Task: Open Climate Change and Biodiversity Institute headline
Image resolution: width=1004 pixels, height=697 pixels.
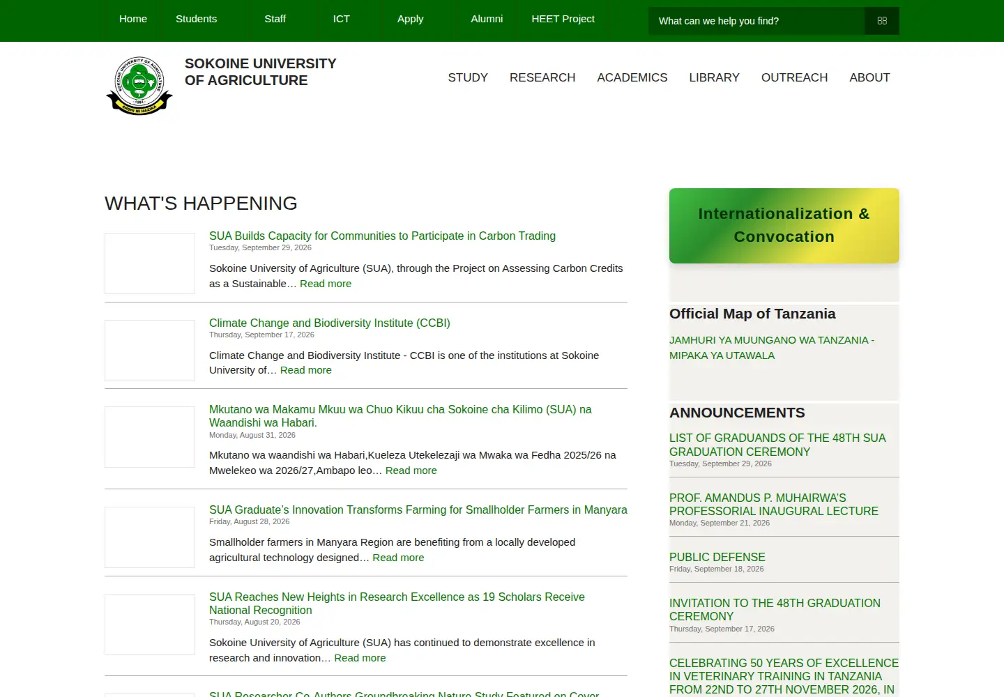Action: tap(330, 323)
